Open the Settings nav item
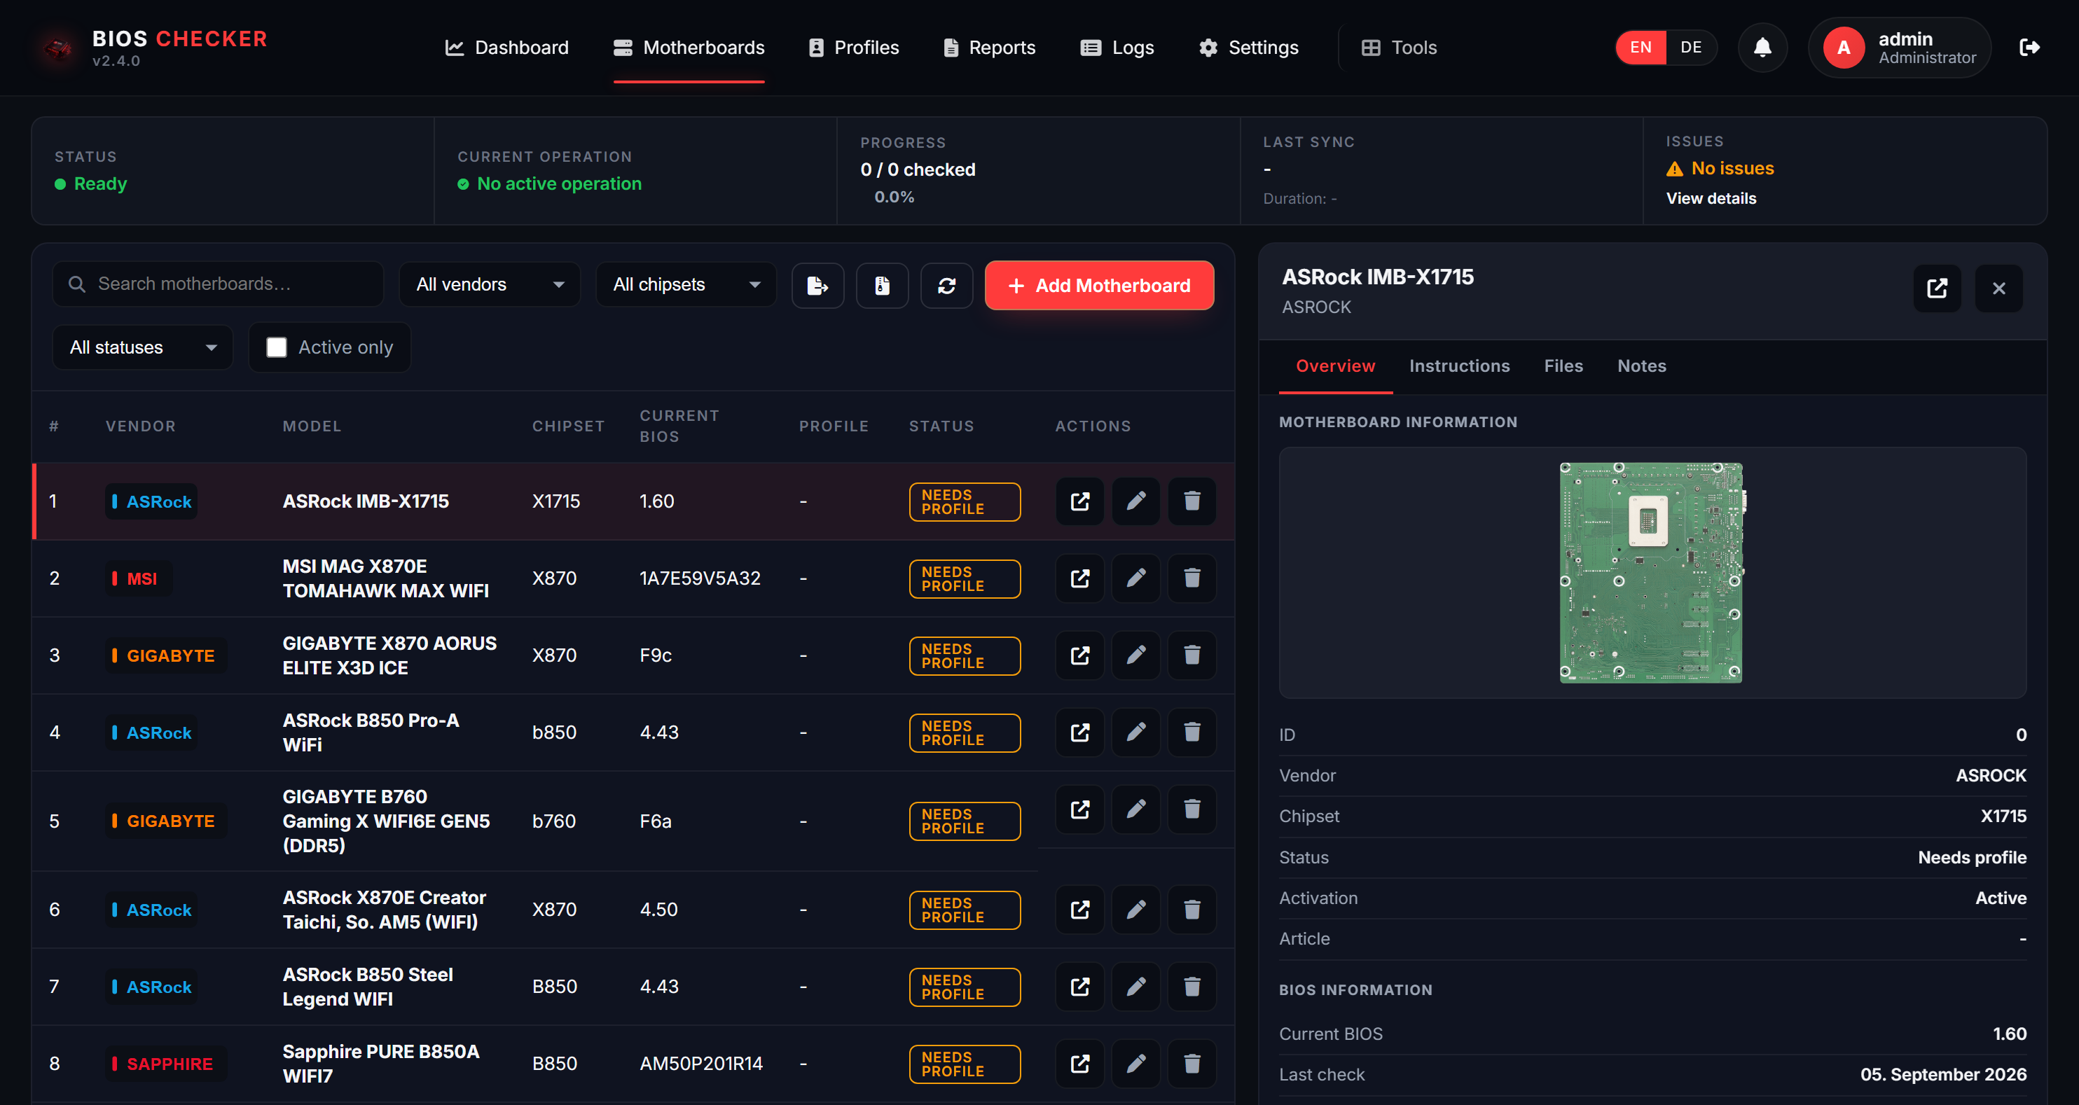This screenshot has width=2079, height=1105. 1248,48
